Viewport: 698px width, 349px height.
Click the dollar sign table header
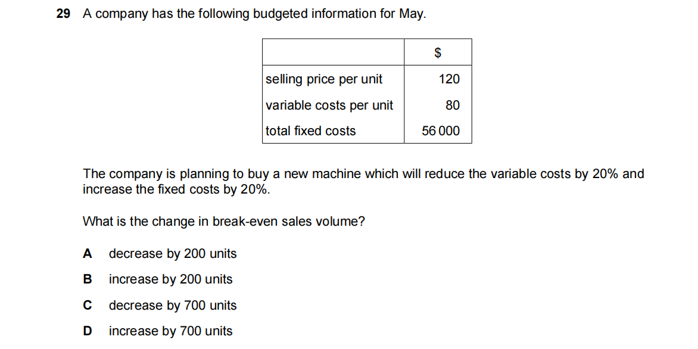[x=438, y=52]
